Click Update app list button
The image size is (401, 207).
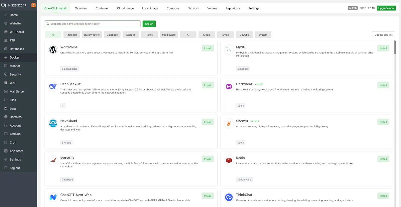tap(383, 35)
